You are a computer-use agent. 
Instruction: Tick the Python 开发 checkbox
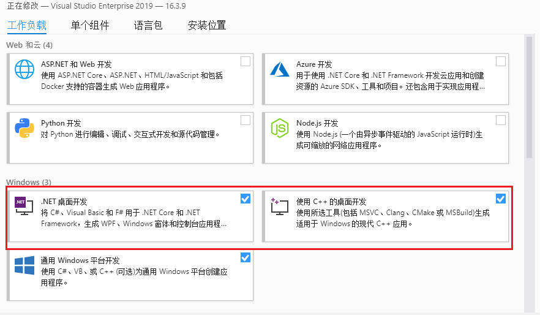coord(246,120)
